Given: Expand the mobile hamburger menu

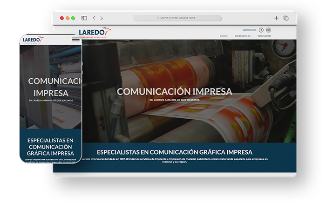Looking at the screenshot, I should [75, 40].
